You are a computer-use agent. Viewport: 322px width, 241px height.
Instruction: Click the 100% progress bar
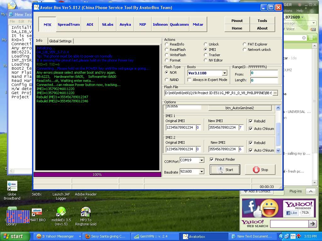click(x=97, y=174)
